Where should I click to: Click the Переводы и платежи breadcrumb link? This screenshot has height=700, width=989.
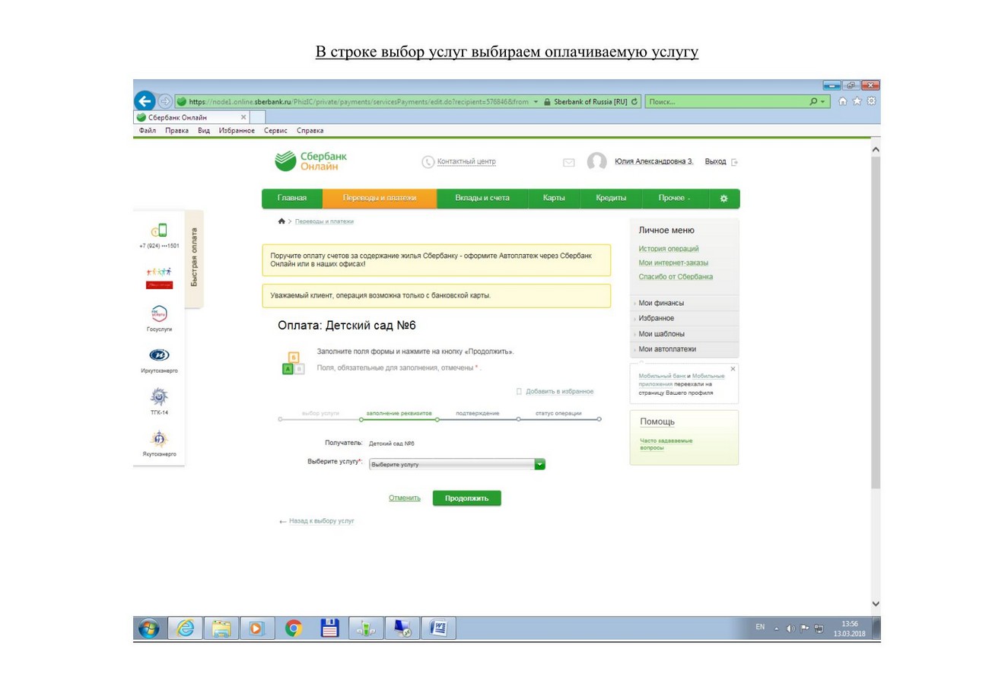pyautogui.click(x=324, y=221)
